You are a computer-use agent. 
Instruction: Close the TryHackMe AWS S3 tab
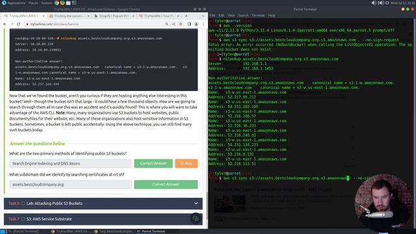point(44,16)
